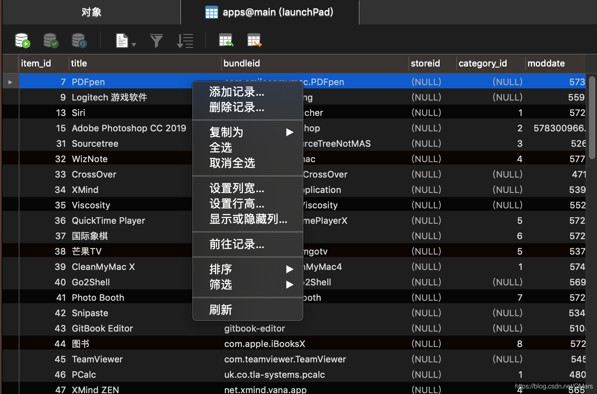The width and height of the screenshot is (597, 394).
Task: Choose 显示或隐藏列... from context menu
Action: 248,219
